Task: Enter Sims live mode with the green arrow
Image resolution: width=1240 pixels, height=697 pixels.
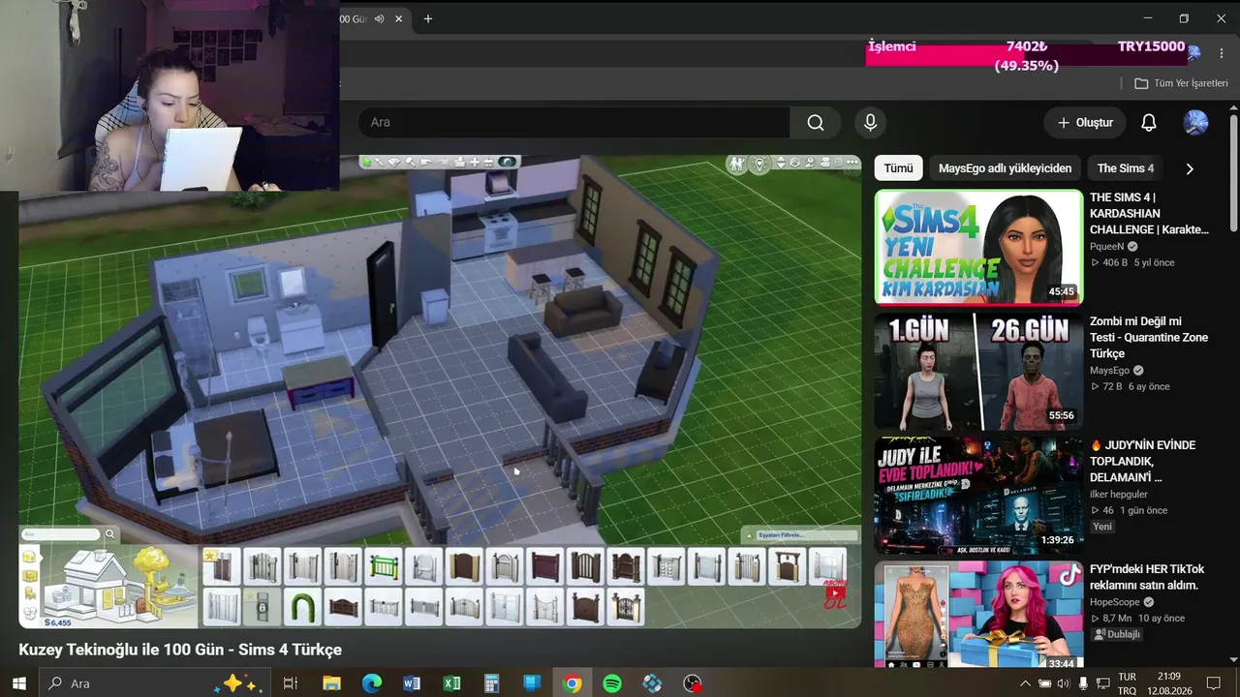Action: click(x=366, y=162)
